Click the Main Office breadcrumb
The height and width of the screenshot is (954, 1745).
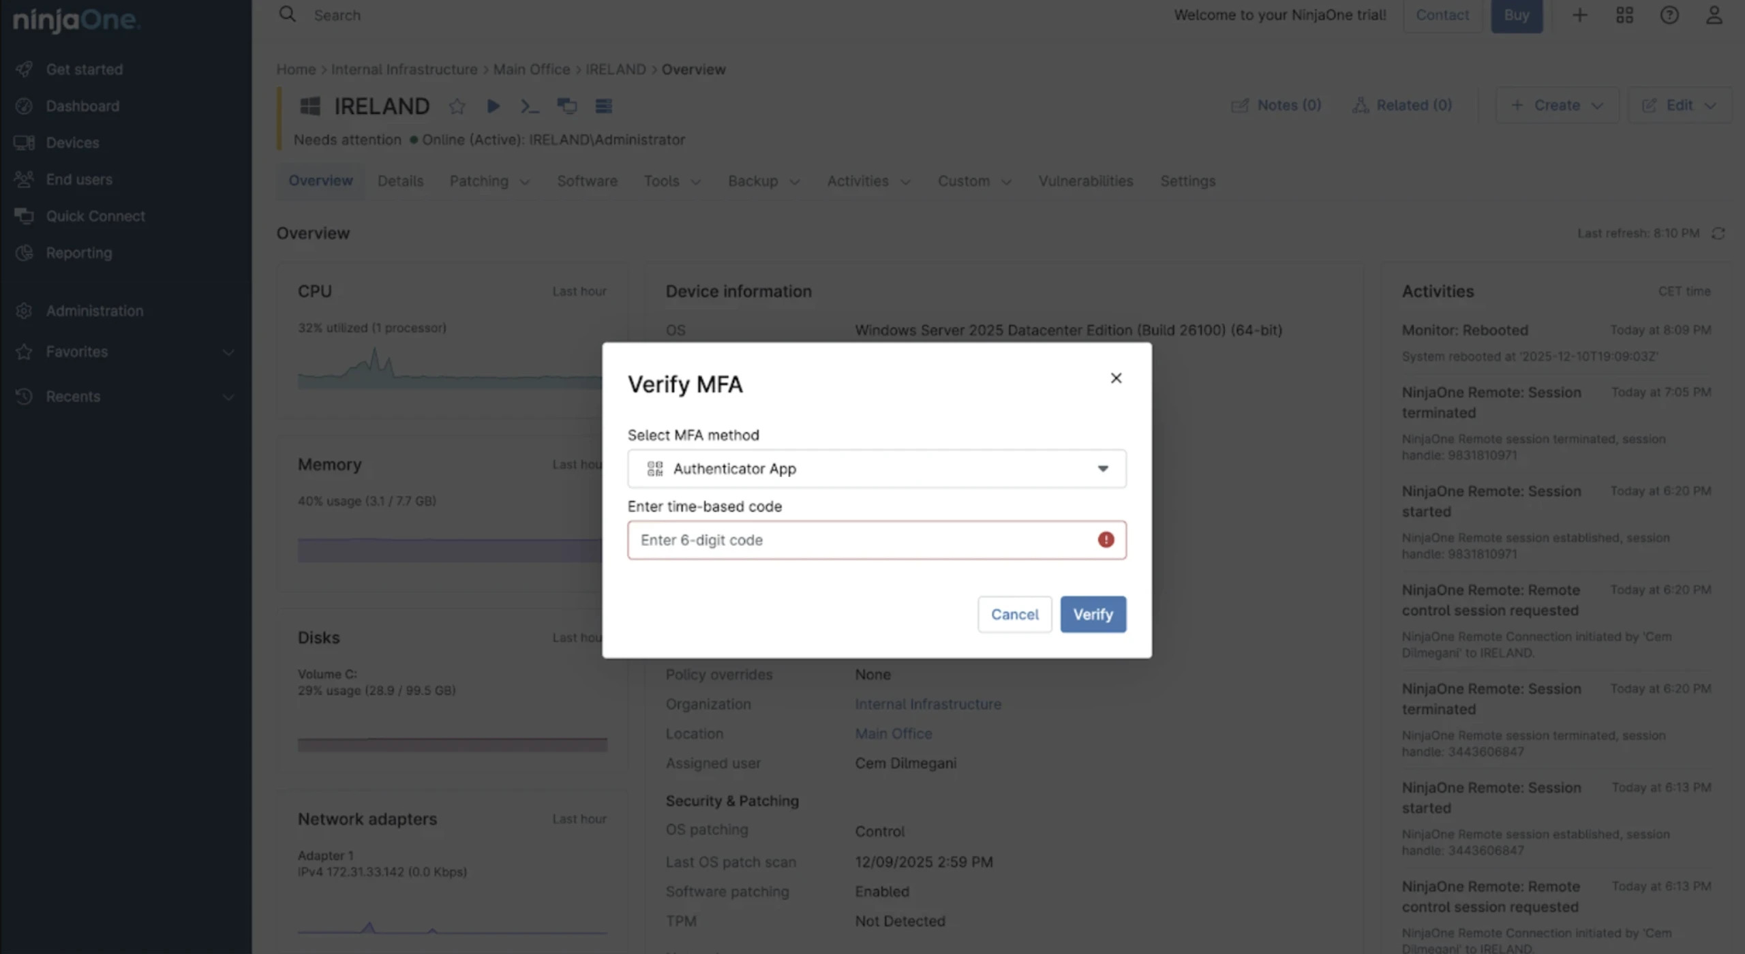(x=532, y=70)
